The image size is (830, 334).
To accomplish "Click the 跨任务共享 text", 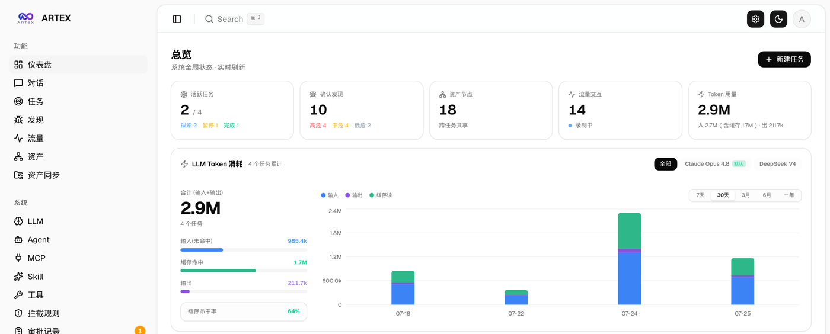I will (454, 126).
